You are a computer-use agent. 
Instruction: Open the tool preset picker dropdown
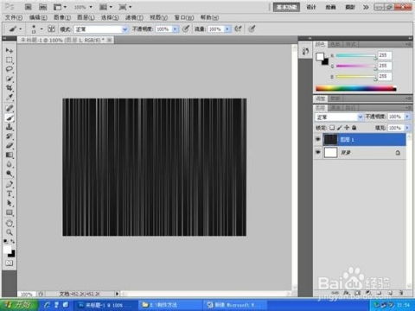pyautogui.click(x=21, y=29)
